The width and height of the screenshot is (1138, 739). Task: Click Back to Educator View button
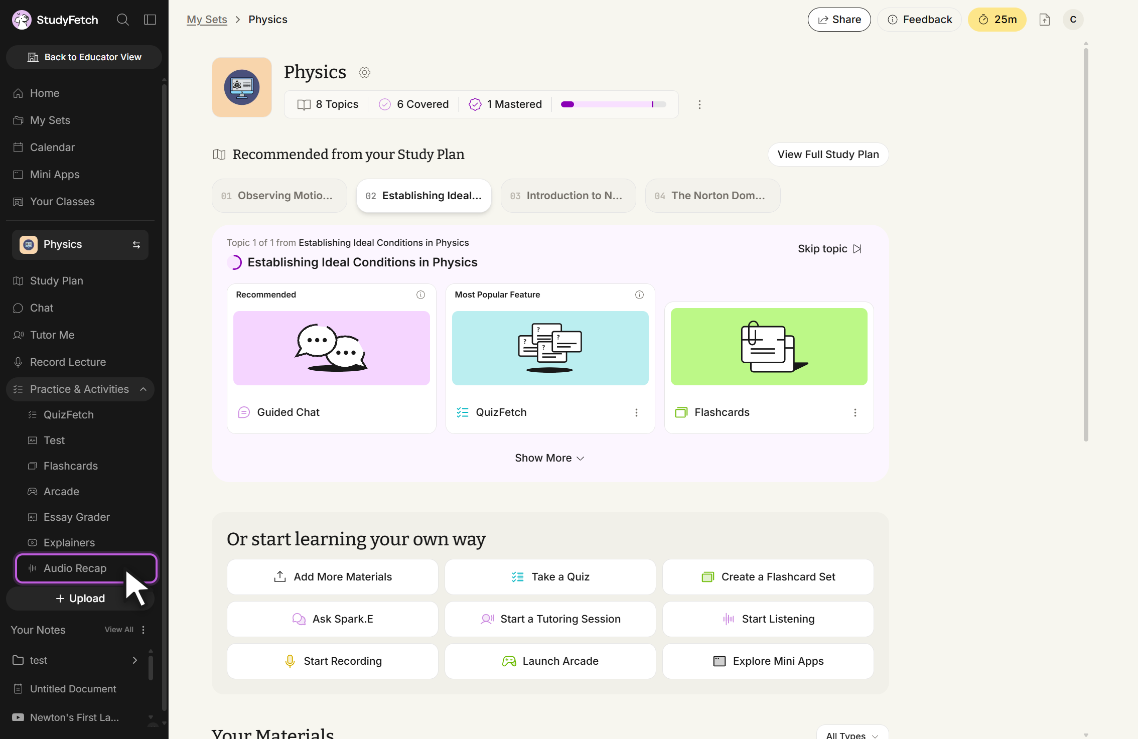tap(84, 57)
